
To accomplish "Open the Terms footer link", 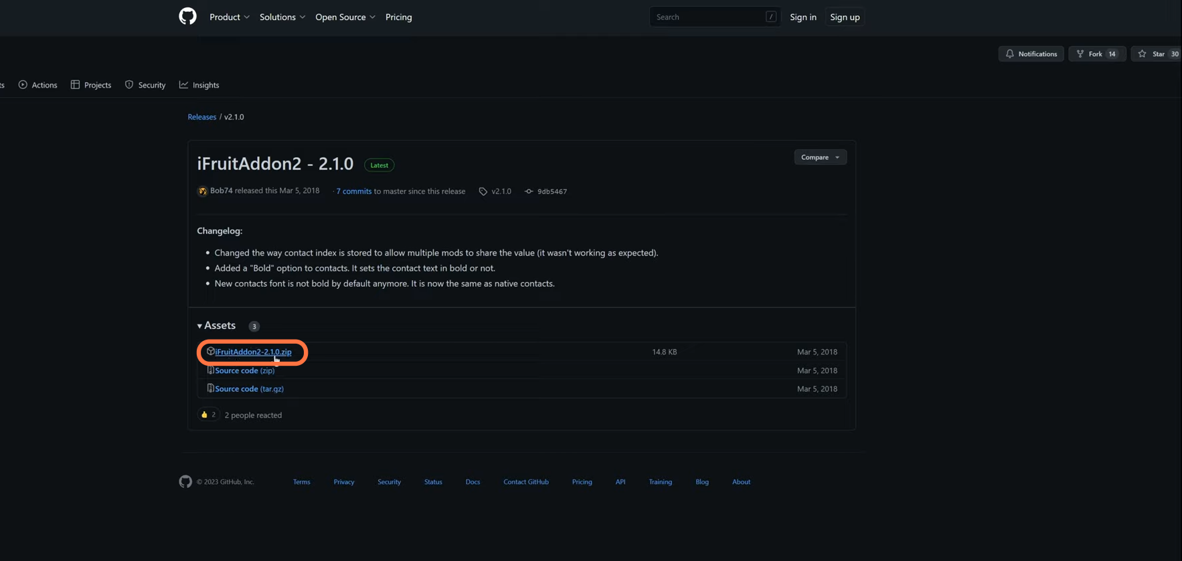I will (301, 481).
